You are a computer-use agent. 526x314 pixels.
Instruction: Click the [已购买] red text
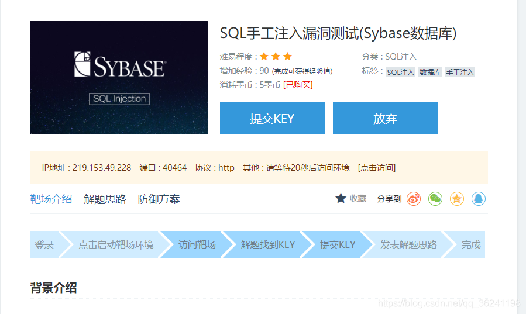point(298,85)
